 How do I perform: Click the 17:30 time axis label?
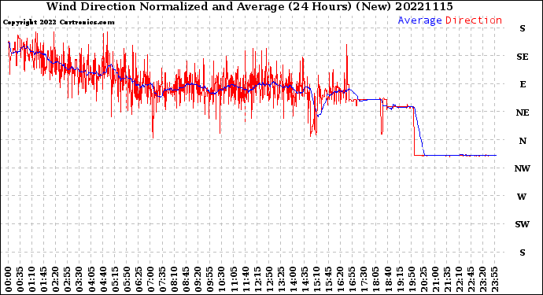364,279
